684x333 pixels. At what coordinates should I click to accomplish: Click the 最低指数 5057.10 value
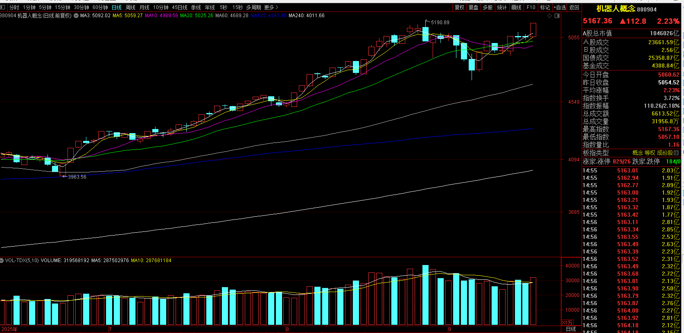[669, 137]
